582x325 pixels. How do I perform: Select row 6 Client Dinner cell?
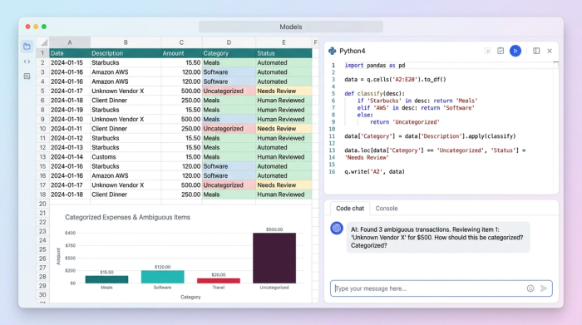click(x=126, y=101)
